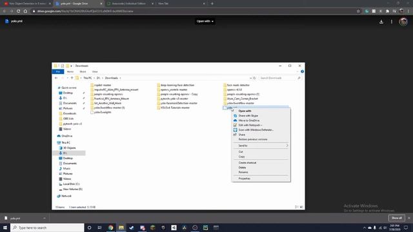Click the Google account avatar

click(403, 21)
